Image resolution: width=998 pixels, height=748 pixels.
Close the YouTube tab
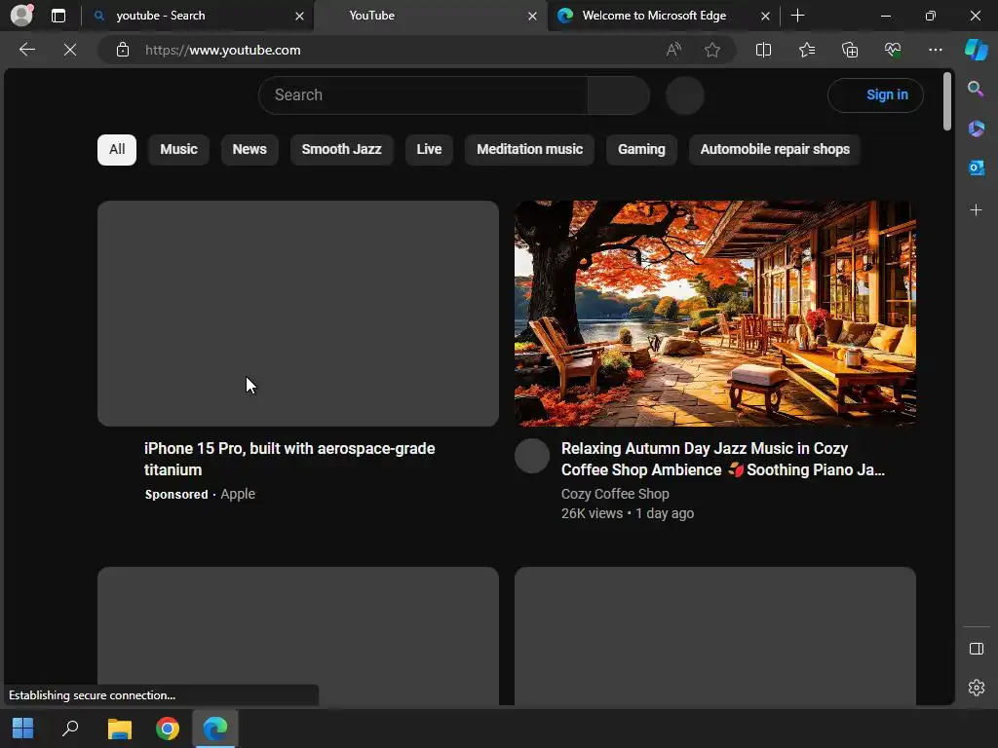(x=532, y=16)
